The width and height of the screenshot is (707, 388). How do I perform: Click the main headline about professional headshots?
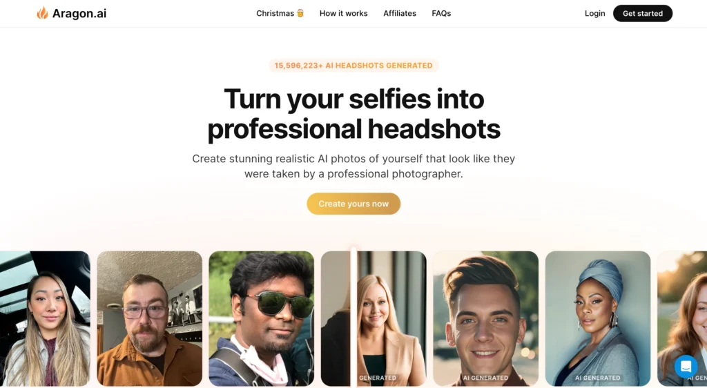(x=353, y=113)
